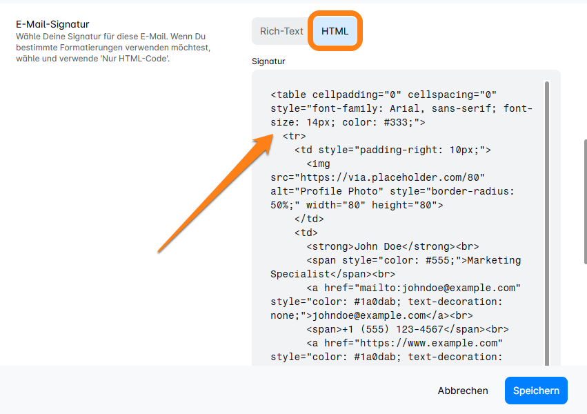This screenshot has width=587, height=414.
Task: Click the page's right-edge scrollbar
Action: pyautogui.click(x=585, y=202)
